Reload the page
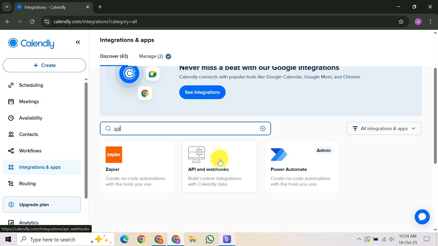This screenshot has height=246, width=438. (x=32, y=22)
